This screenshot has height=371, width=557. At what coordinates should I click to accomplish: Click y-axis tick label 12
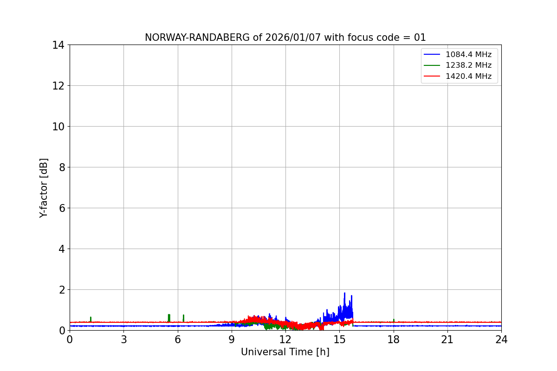point(59,86)
